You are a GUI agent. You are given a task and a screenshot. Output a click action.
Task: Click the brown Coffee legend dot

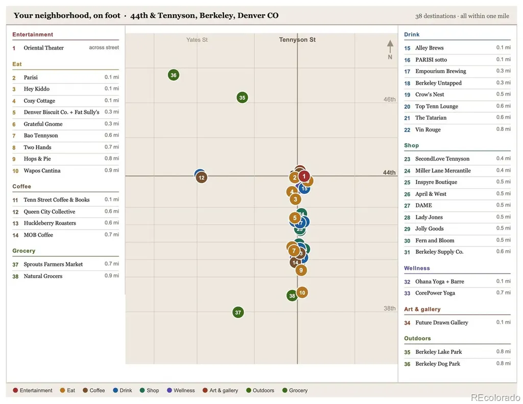(x=85, y=390)
